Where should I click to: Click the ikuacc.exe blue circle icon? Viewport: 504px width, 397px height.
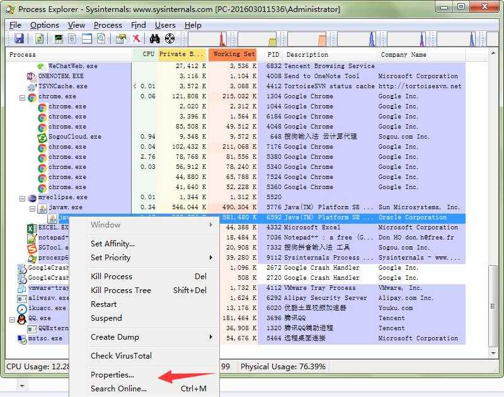click(x=22, y=309)
